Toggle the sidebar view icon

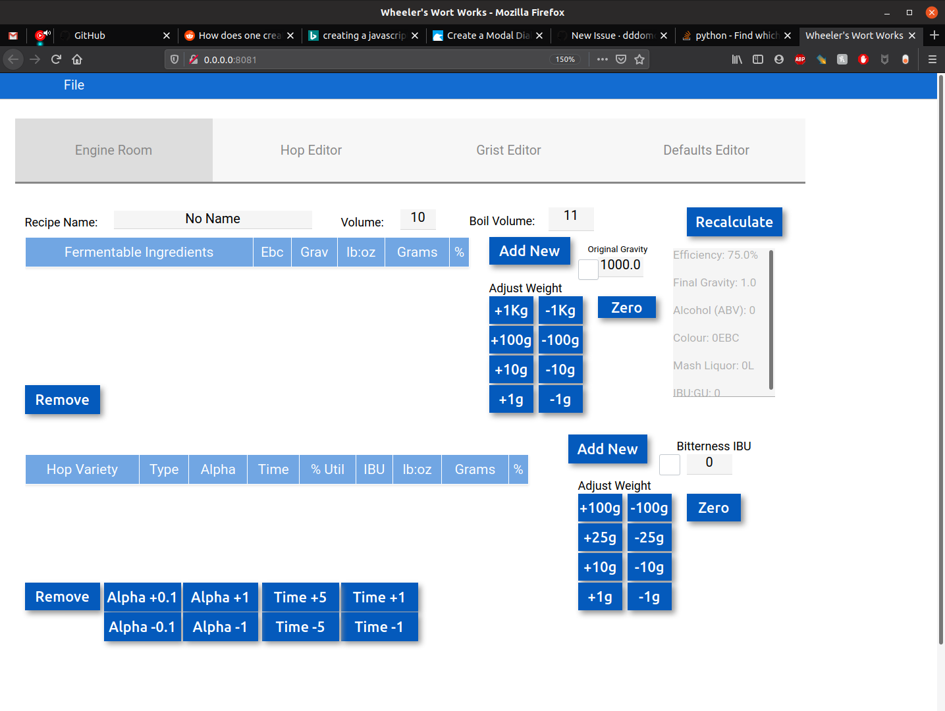758,59
